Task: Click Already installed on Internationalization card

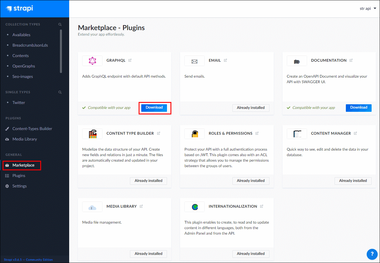Action: [x=251, y=254]
